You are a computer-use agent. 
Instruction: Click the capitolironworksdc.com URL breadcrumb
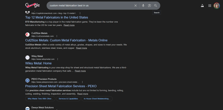[x=54, y=13]
